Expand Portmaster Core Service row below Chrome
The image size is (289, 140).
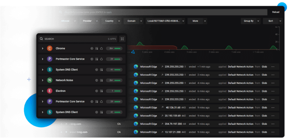[x=42, y=59]
